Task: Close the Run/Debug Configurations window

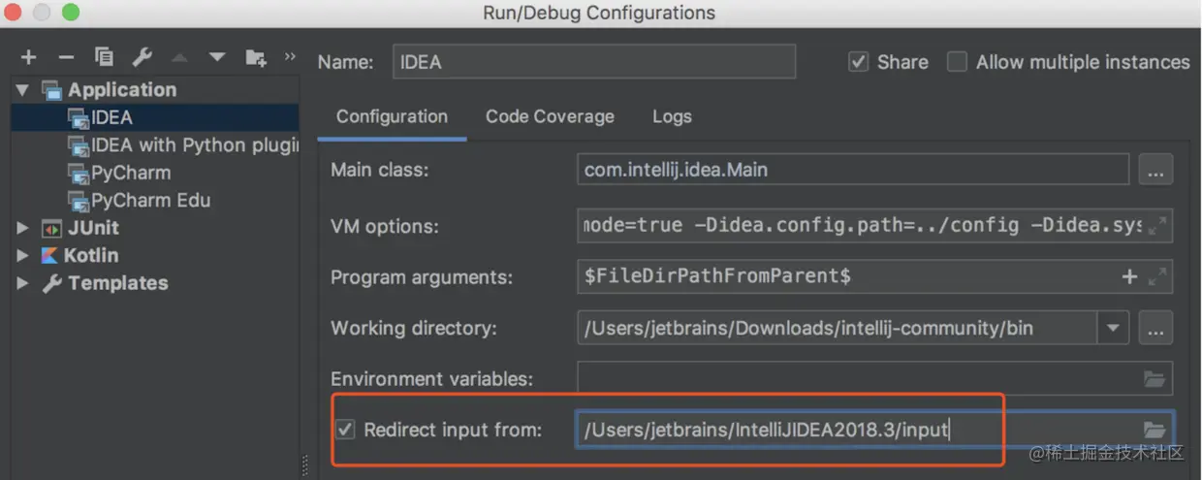Action: 15,14
